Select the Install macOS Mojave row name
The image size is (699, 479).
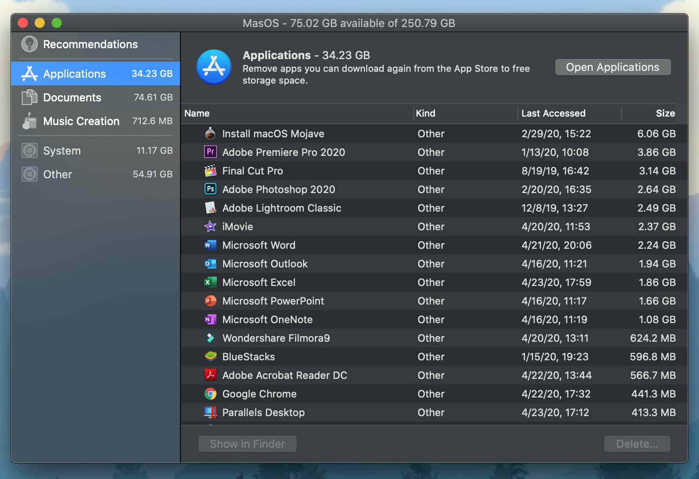pyautogui.click(x=273, y=133)
